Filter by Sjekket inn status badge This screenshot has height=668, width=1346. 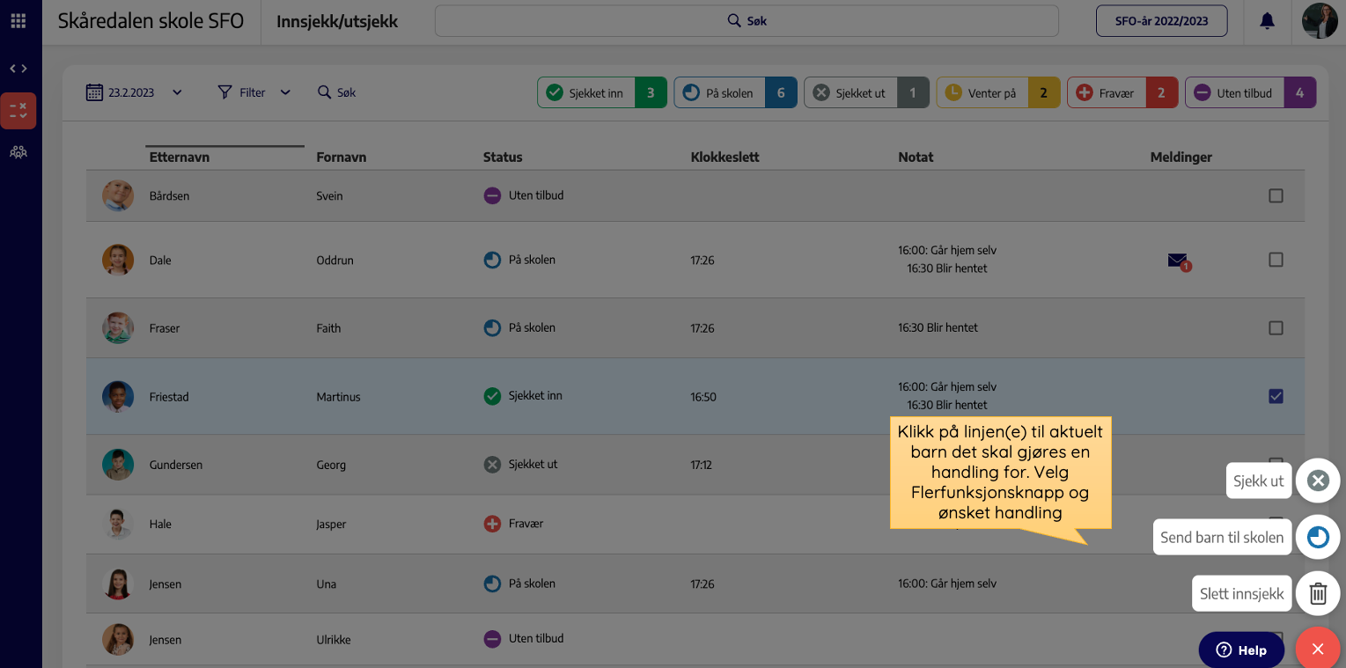click(x=602, y=93)
